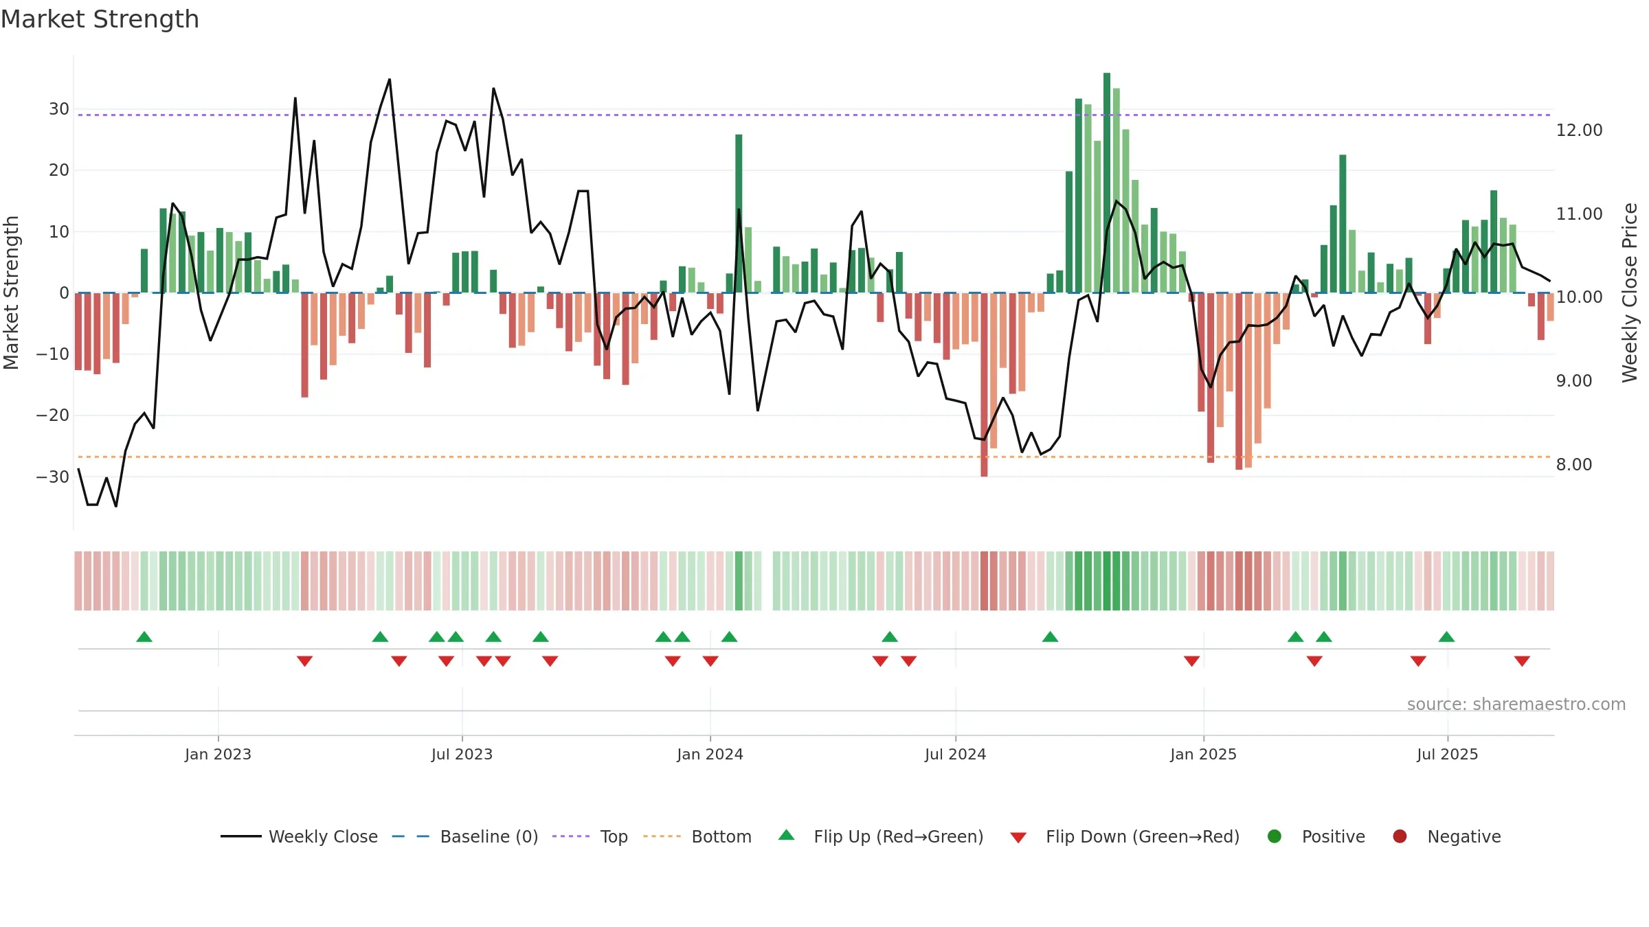Viewport: 1649px width, 927px height.
Task: Click the first red cell in heatmap strip
Action: click(78, 581)
